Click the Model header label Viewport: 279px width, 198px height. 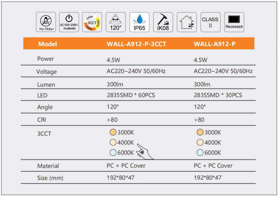[x=47, y=44]
